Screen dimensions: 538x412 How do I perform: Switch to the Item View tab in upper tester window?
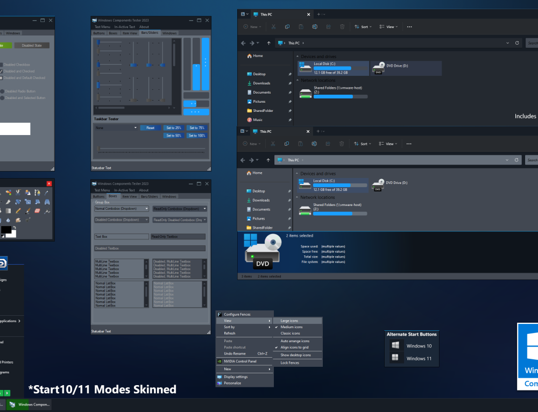pos(130,33)
